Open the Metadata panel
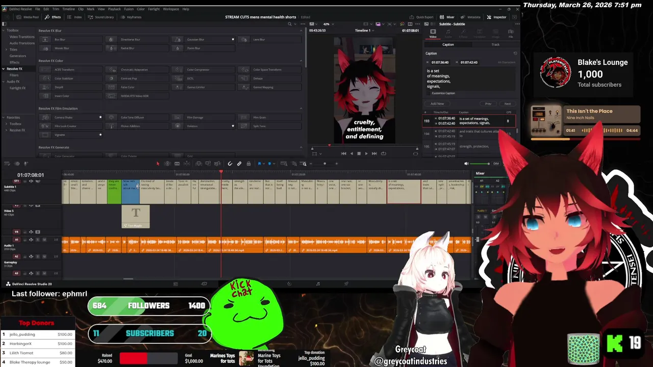The width and height of the screenshot is (653, 367). (470, 17)
